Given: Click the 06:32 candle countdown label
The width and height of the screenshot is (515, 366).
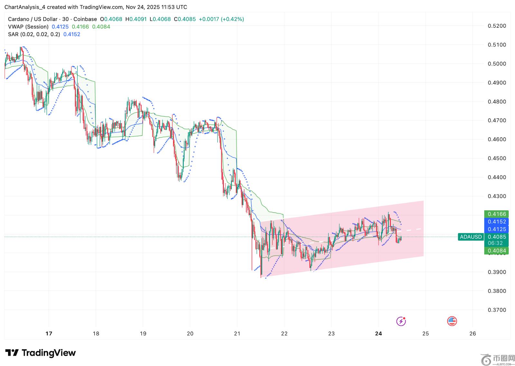Looking at the screenshot, I should (x=497, y=243).
